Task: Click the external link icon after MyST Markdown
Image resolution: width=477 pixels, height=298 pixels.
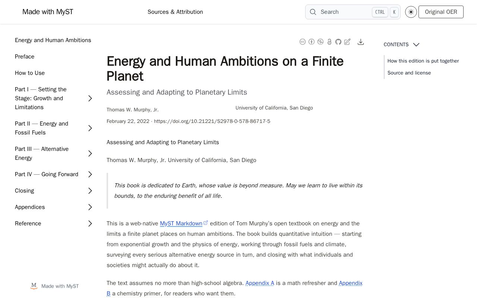Action: point(206,223)
